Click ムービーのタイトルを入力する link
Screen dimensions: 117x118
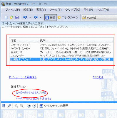coord(31,93)
